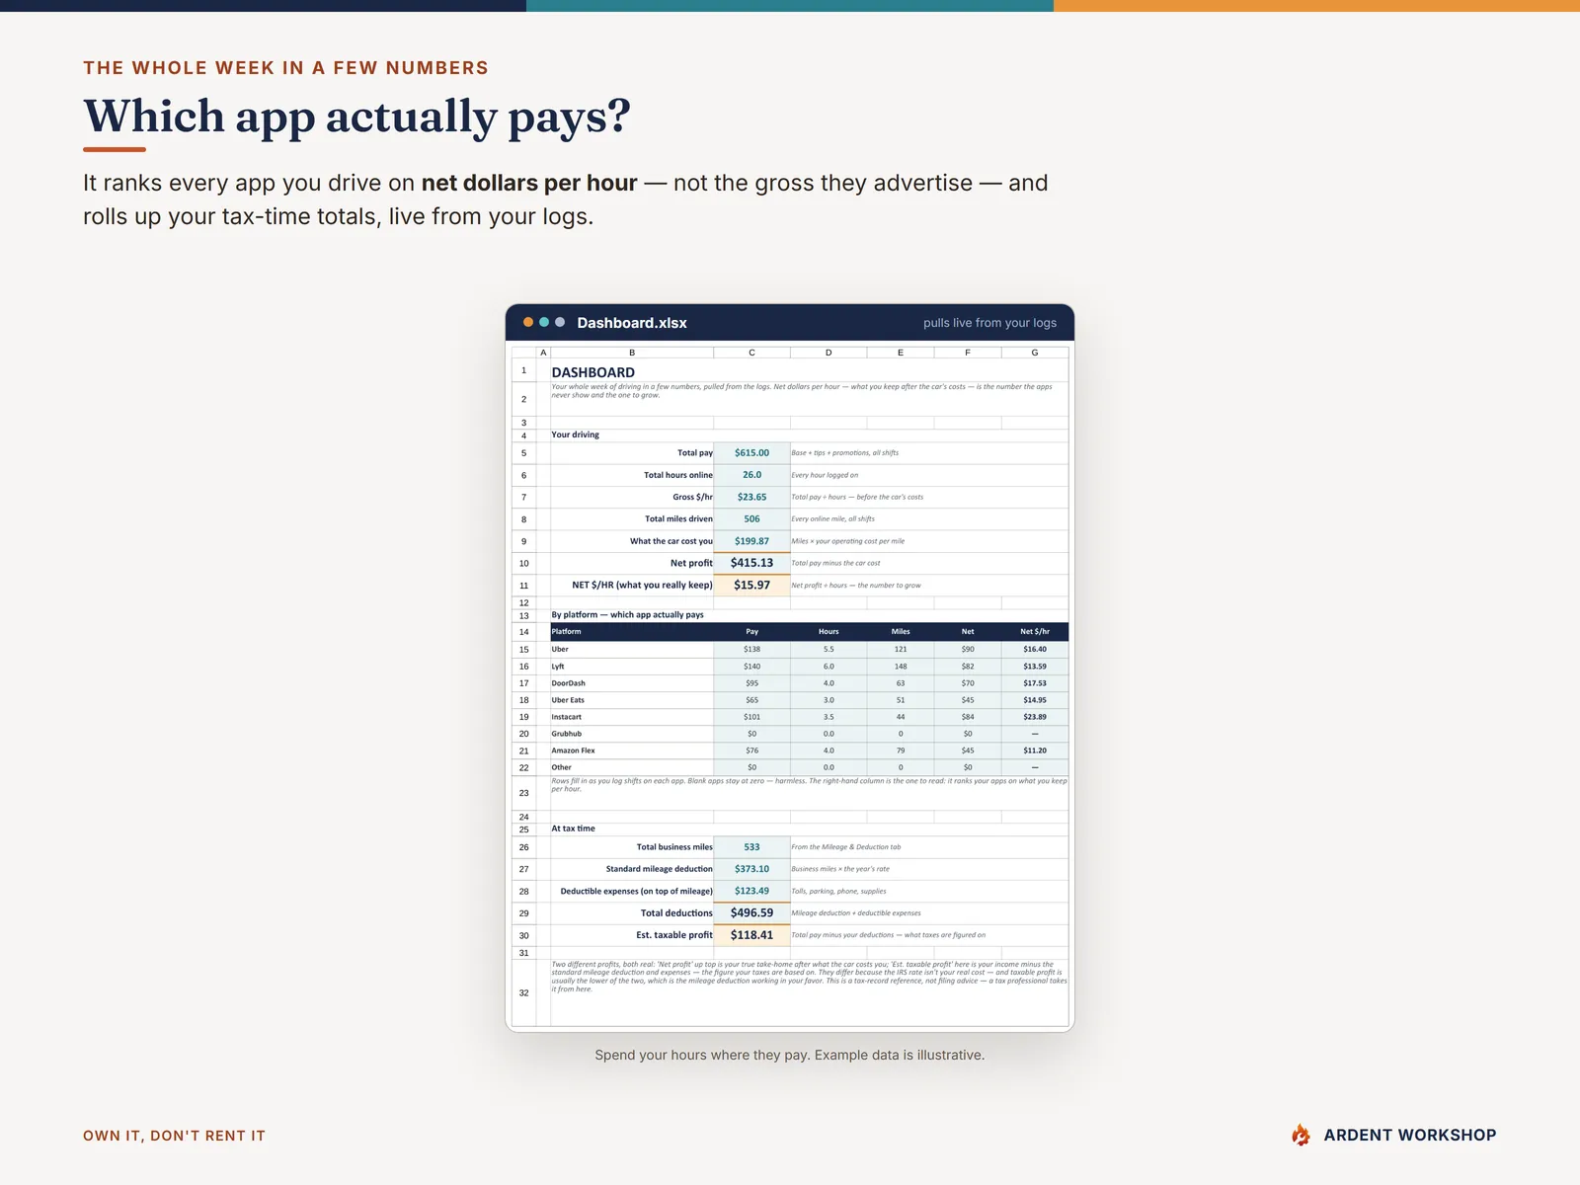Click the Net $/hr column header cell
The height and width of the screenshot is (1185, 1580).
1035,631
